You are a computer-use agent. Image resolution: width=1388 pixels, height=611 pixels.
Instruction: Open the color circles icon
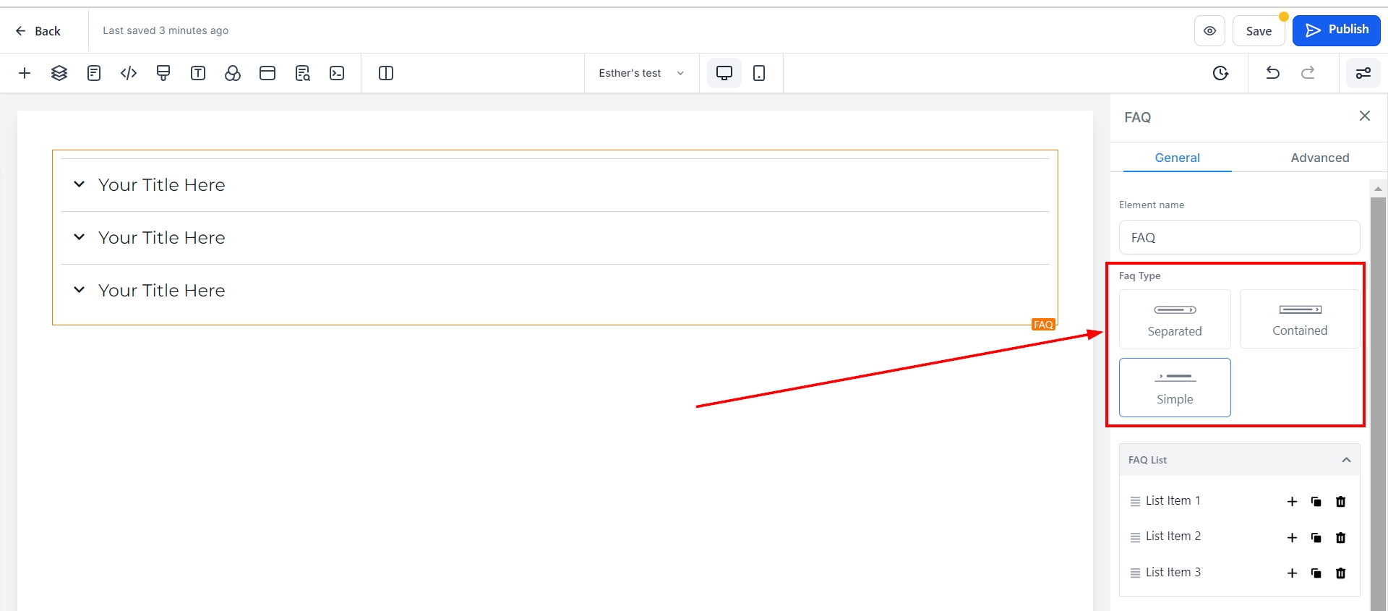233,73
